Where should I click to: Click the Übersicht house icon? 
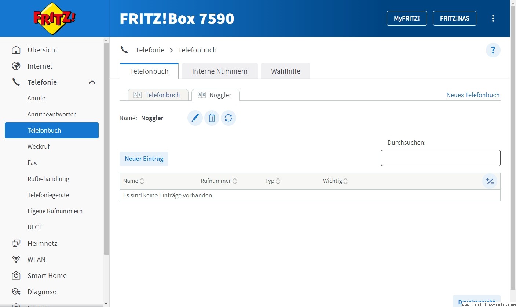pos(16,50)
